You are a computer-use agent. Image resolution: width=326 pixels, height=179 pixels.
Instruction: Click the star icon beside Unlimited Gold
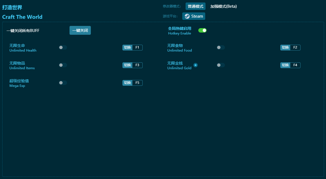[x=196, y=65]
